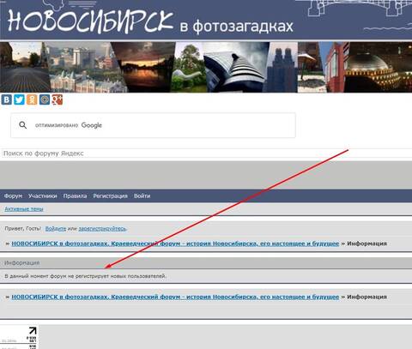Share via Mail.ru Moy Mir icon
This screenshot has height=349, width=412.
45,99
